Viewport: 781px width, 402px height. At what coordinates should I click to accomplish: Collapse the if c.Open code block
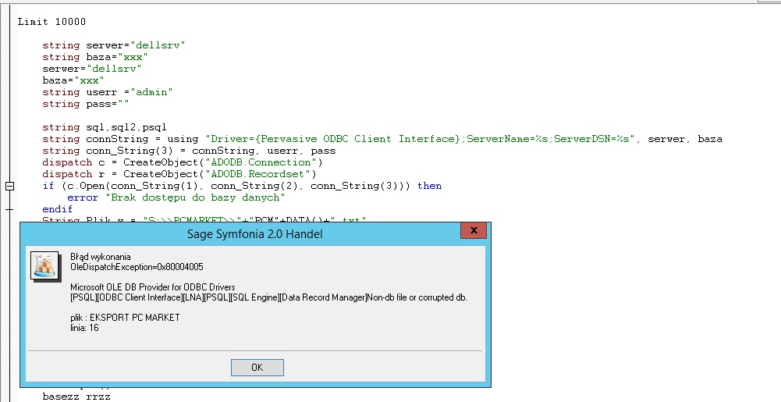coord(9,186)
